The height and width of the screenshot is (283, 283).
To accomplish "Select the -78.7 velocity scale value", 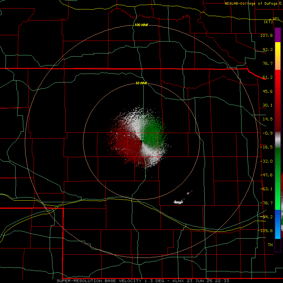I will pyautogui.click(x=266, y=203).
